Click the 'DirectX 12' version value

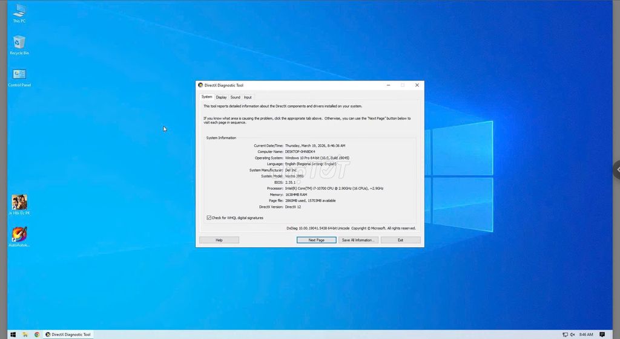(x=293, y=207)
